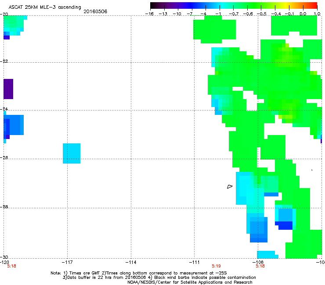Click the -16 colorbar scale label

pos(149,14)
